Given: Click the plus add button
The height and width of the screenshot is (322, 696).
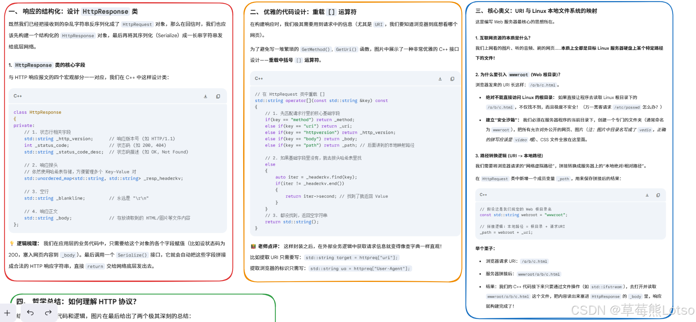Looking at the screenshot, I should (7, 313).
